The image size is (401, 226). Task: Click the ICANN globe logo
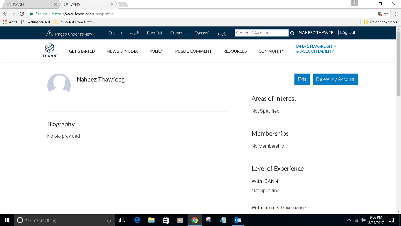point(50,50)
